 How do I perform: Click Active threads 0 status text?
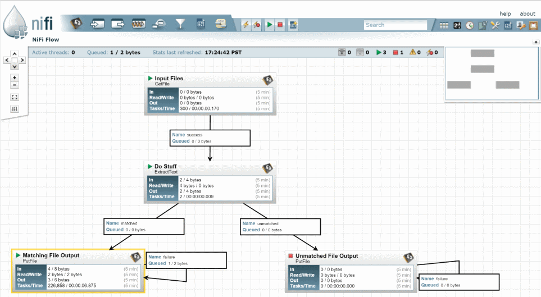click(53, 52)
